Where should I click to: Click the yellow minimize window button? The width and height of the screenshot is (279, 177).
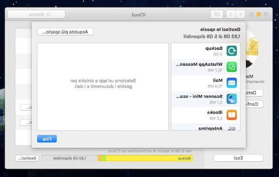coord(258,15)
